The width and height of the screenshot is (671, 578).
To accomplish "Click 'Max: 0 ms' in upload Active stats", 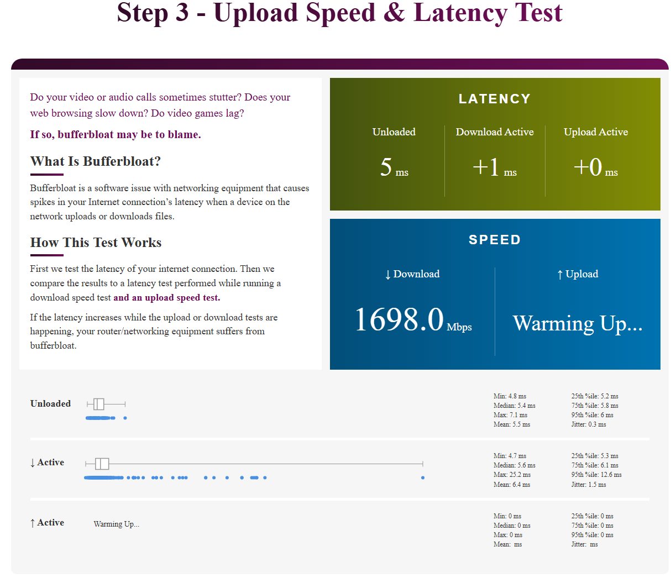I will click(x=508, y=535).
